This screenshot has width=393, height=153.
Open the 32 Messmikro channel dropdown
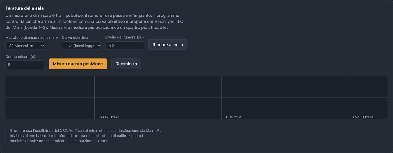point(25,46)
